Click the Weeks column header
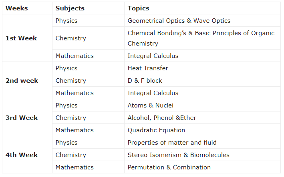The width and height of the screenshot is (284, 177). tap(17, 8)
